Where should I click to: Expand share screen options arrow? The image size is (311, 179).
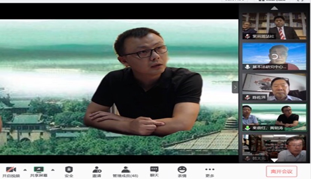53,170
